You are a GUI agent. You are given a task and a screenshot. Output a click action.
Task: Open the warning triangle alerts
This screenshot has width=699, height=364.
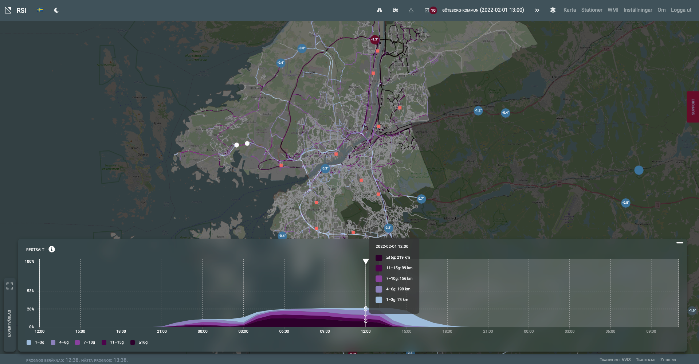411,10
